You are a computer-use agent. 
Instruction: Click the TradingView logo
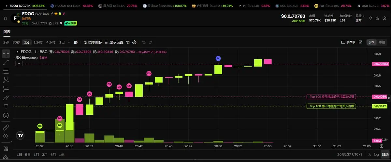pyautogui.click(x=21, y=135)
